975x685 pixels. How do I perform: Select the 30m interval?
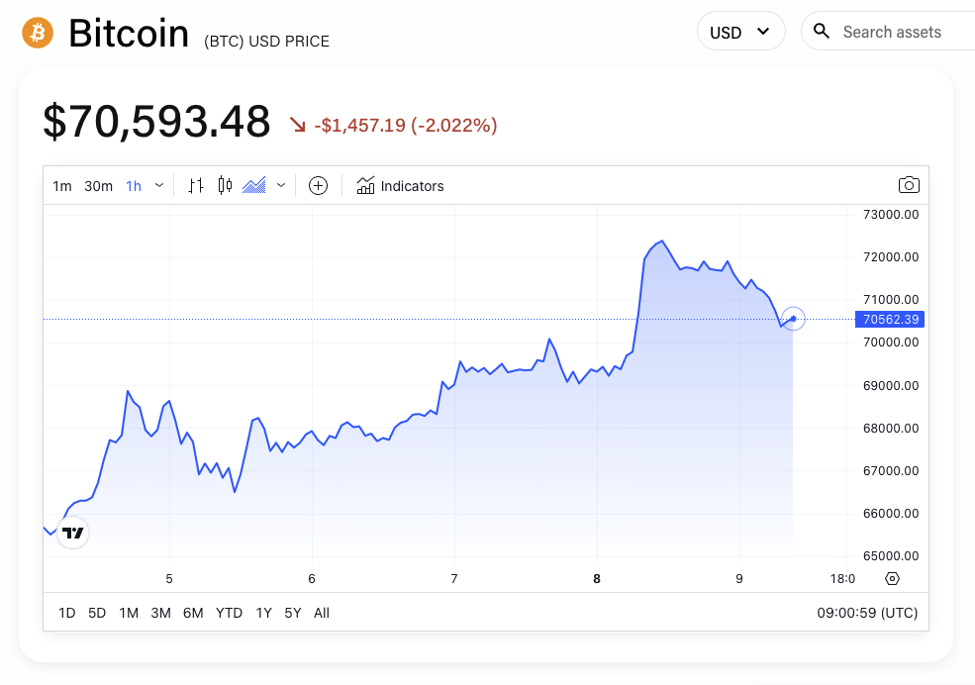98,185
